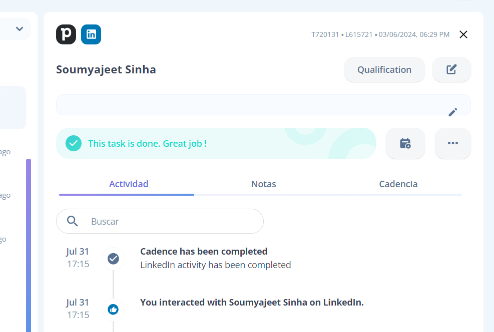Switch to the Notas tab
Image resolution: width=494 pixels, height=332 pixels.
point(263,184)
